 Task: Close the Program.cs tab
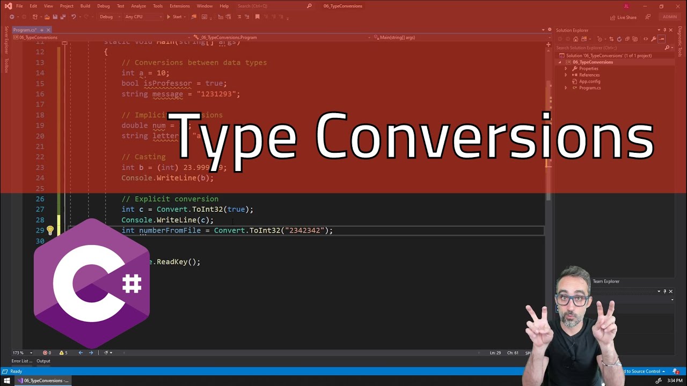click(48, 30)
